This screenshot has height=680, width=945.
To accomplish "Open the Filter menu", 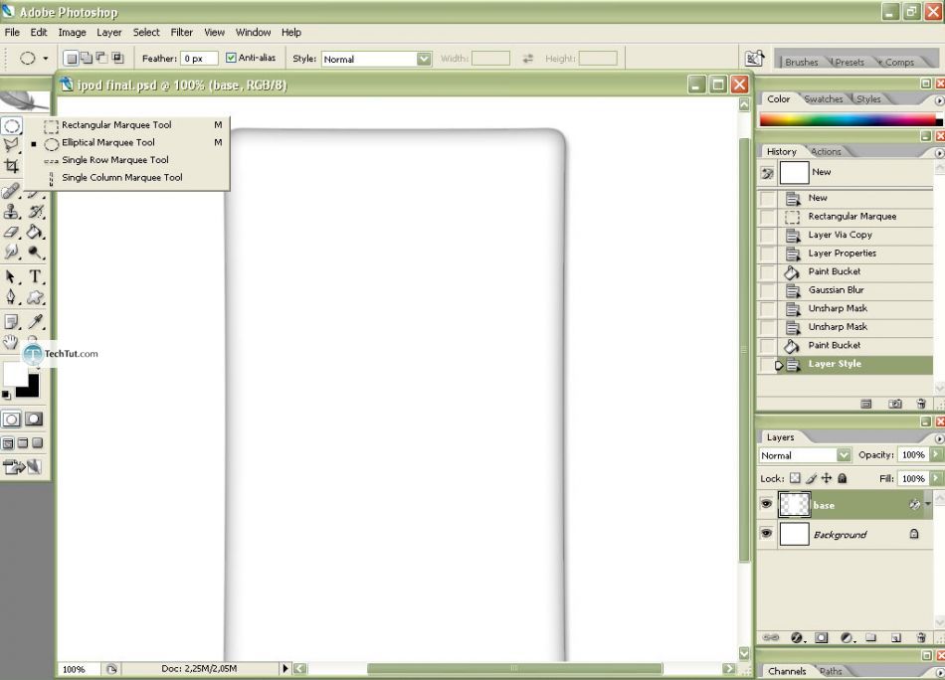I will (x=181, y=33).
